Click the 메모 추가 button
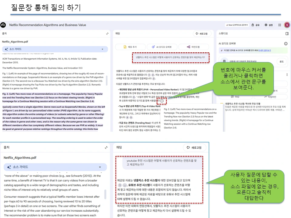Viewport: 291px width, 218px height. coord(130,47)
